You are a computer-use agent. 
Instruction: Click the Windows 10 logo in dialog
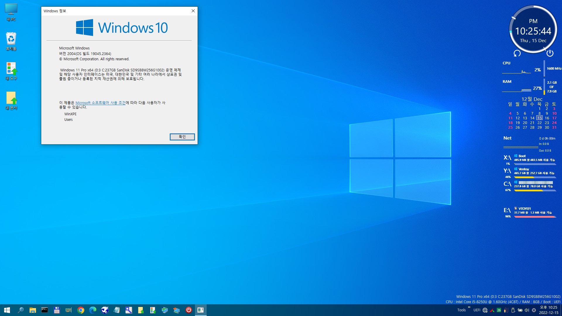point(122,28)
